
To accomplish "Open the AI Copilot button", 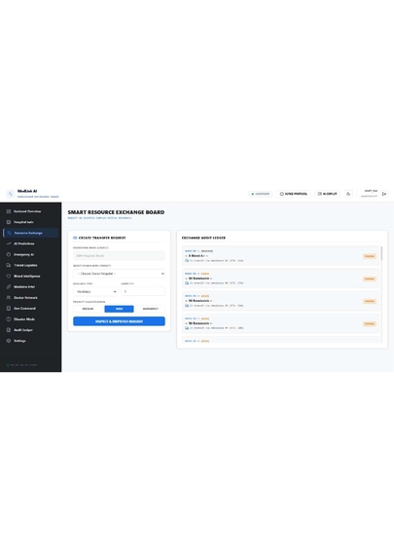I will [328, 194].
